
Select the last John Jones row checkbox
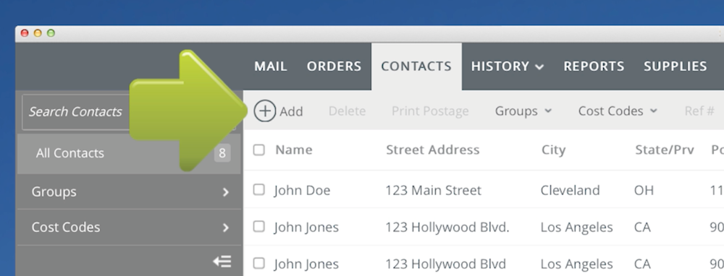259,263
